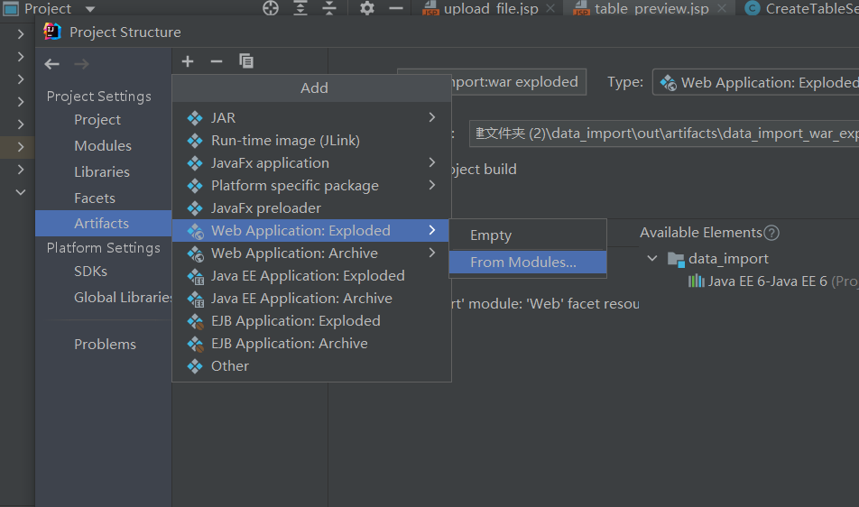Open the Type combo box
This screenshot has height=507, width=859.
click(756, 82)
